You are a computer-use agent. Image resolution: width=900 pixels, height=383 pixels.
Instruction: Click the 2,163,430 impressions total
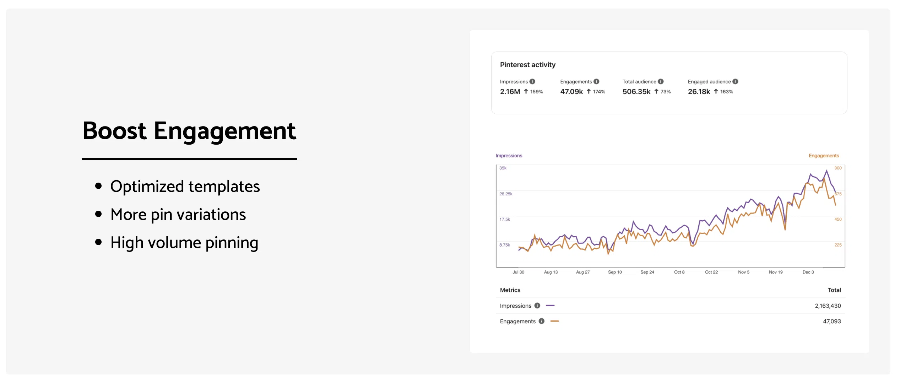point(828,306)
